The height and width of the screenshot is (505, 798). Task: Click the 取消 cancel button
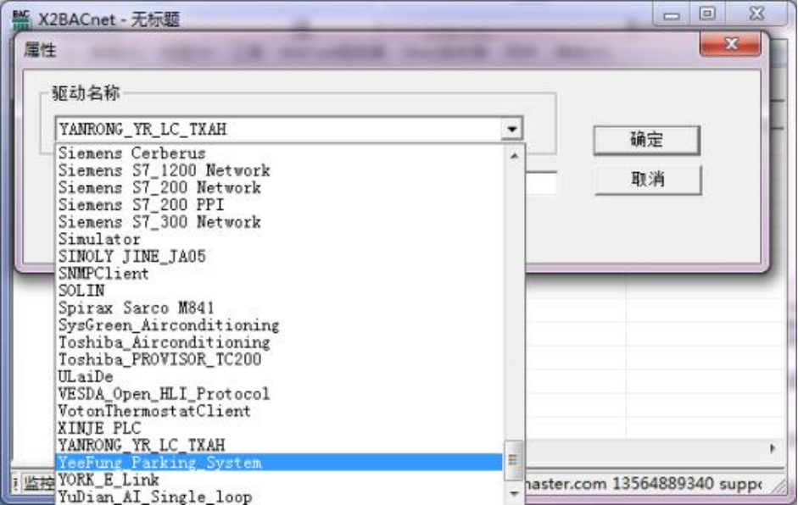(647, 180)
